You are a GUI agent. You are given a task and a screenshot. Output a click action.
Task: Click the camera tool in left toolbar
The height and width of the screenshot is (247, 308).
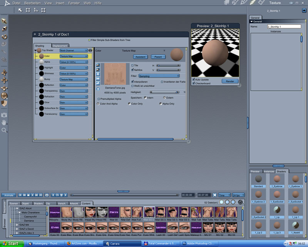(4, 115)
